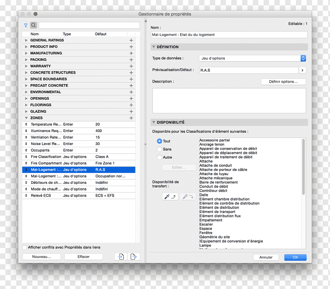
Task: Click the Défaut column header
Action: point(100,34)
